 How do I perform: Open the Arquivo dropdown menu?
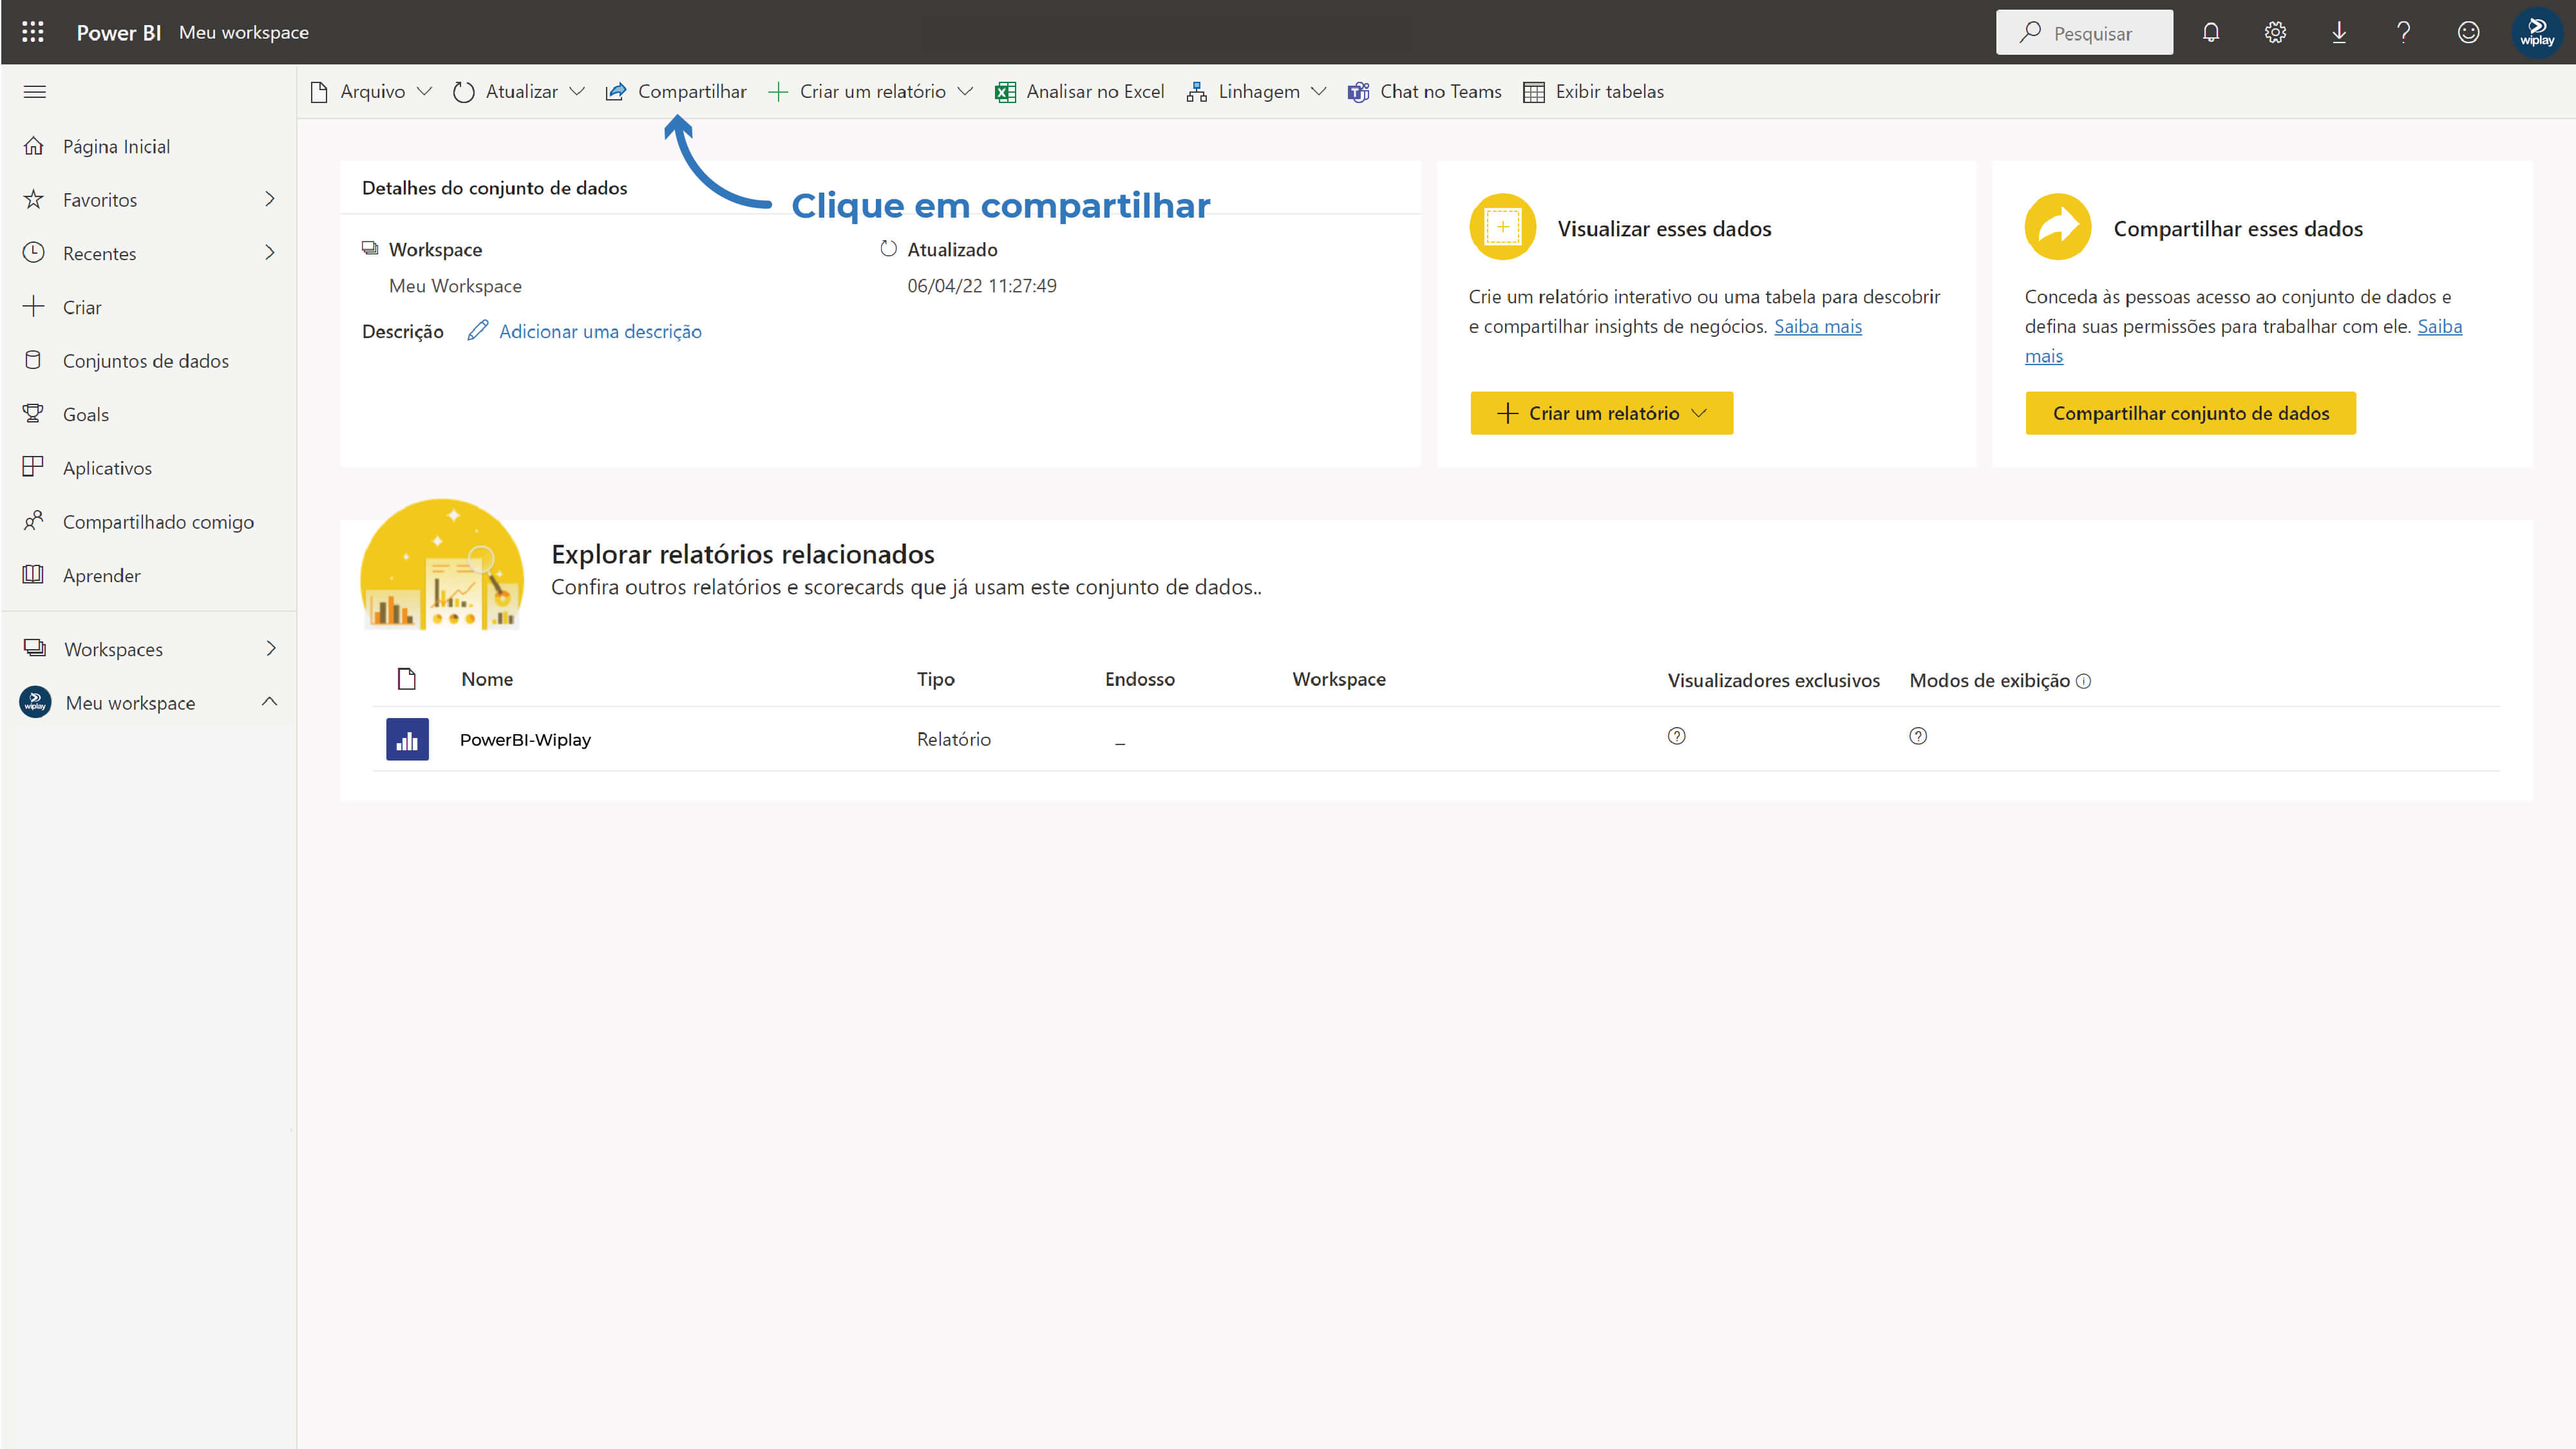pos(371,92)
